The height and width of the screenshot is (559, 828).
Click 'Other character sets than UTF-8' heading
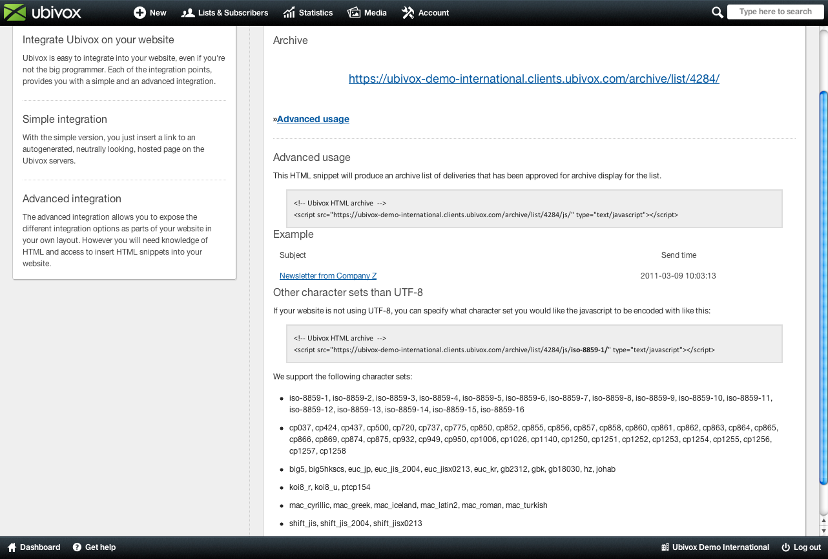[x=348, y=293]
